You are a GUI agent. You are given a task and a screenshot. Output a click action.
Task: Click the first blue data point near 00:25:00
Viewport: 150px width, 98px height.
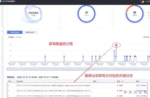(x=45, y=56)
